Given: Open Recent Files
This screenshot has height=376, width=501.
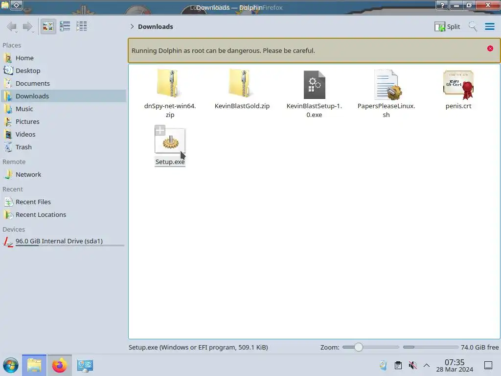Looking at the screenshot, I should pos(63,202).
